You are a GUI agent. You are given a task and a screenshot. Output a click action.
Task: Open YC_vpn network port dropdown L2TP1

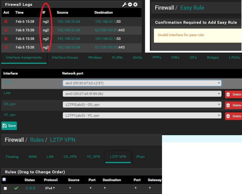[x=142, y=115]
